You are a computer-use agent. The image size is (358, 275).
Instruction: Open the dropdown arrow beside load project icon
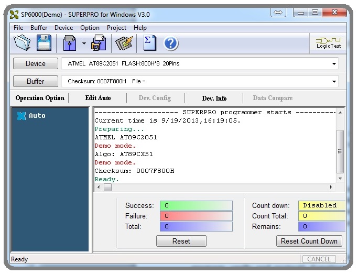click(x=83, y=43)
